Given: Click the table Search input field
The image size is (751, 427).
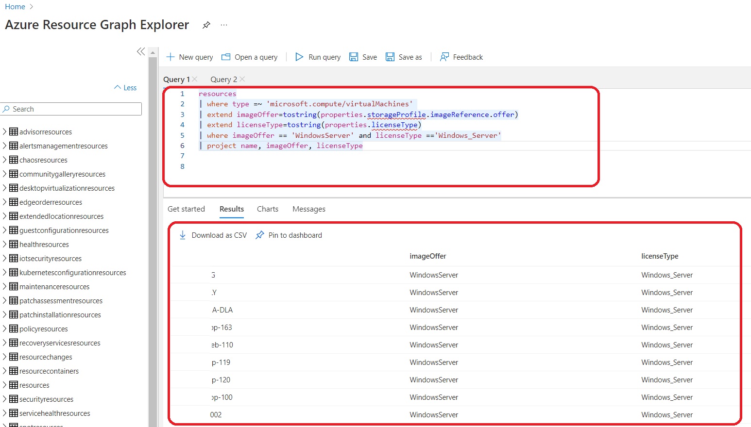Looking at the screenshot, I should point(73,109).
